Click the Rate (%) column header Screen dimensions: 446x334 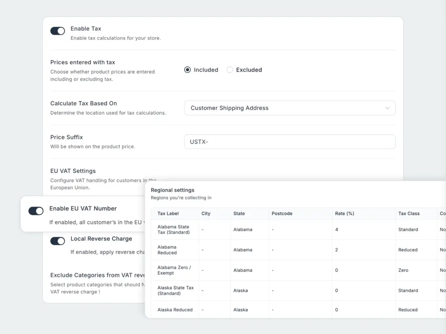pyautogui.click(x=345, y=214)
